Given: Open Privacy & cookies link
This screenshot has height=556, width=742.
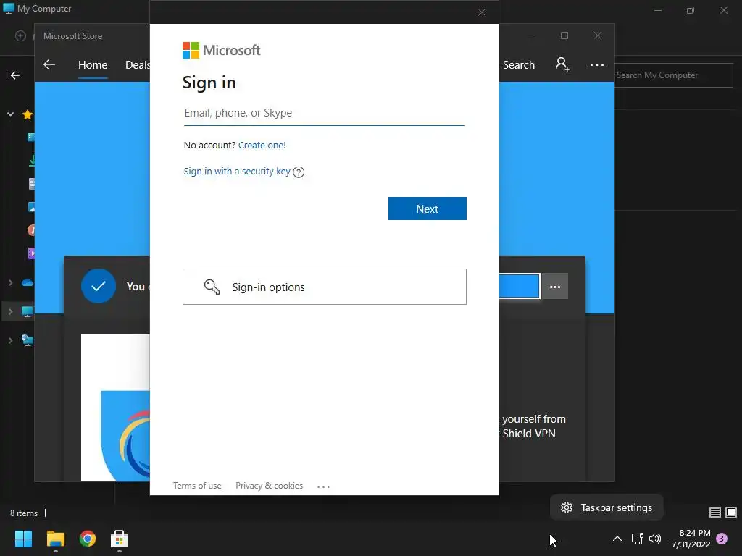Looking at the screenshot, I should [x=270, y=486].
